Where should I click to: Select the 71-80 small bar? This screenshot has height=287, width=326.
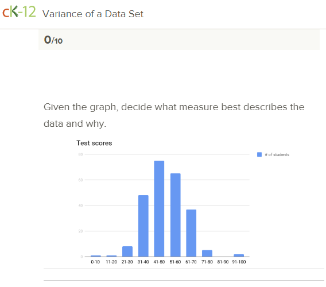pos(207,253)
